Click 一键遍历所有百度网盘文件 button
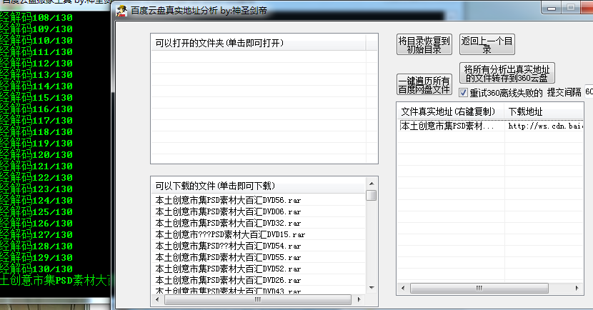The width and height of the screenshot is (593, 310). coord(424,85)
